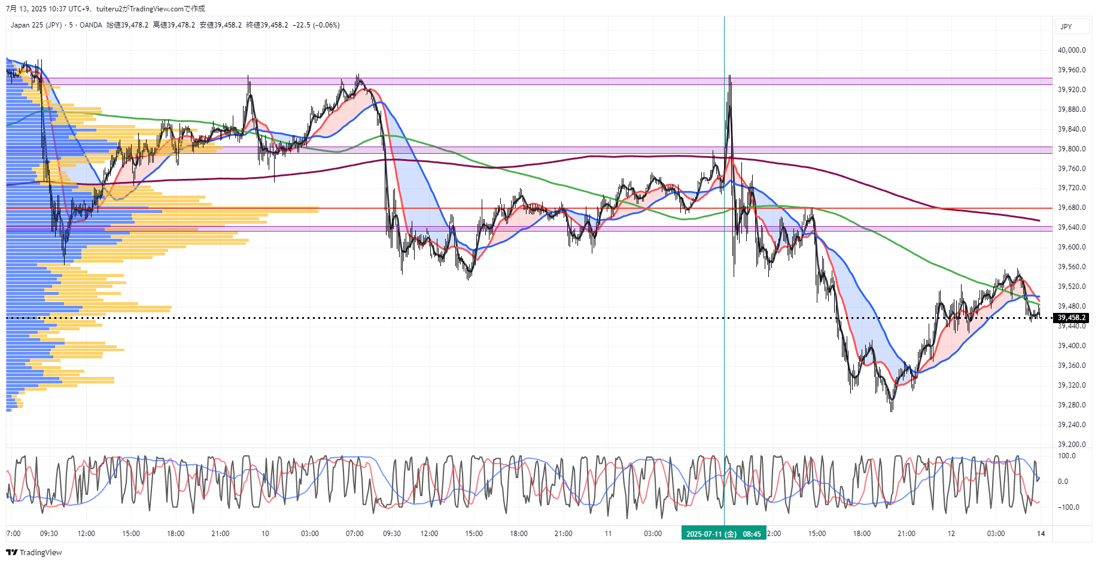Click the 39,400.0 price axis label
The height and width of the screenshot is (563, 1098).
(1072, 346)
